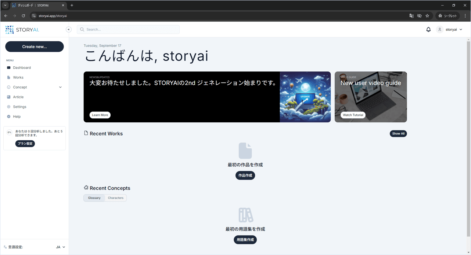This screenshot has width=471, height=255.
Task: Click the translate page icon
Action: (x=411, y=16)
